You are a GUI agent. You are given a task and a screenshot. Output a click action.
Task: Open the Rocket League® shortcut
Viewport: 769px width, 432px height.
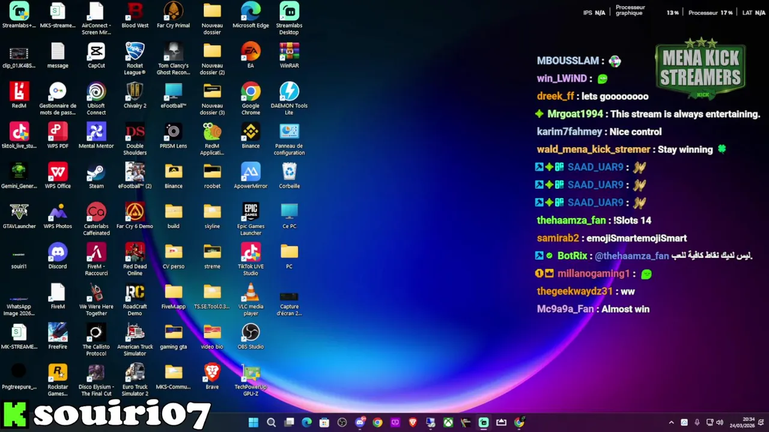point(135,59)
